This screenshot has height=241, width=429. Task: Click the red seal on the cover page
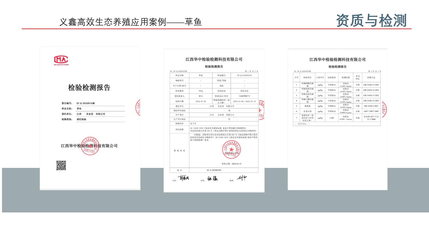[x=90, y=146]
